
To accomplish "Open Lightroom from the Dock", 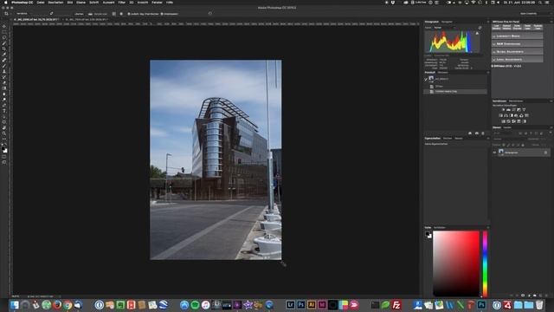I will coord(291,304).
